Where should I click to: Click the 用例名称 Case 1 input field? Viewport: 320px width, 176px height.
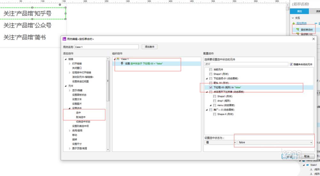click(107, 47)
